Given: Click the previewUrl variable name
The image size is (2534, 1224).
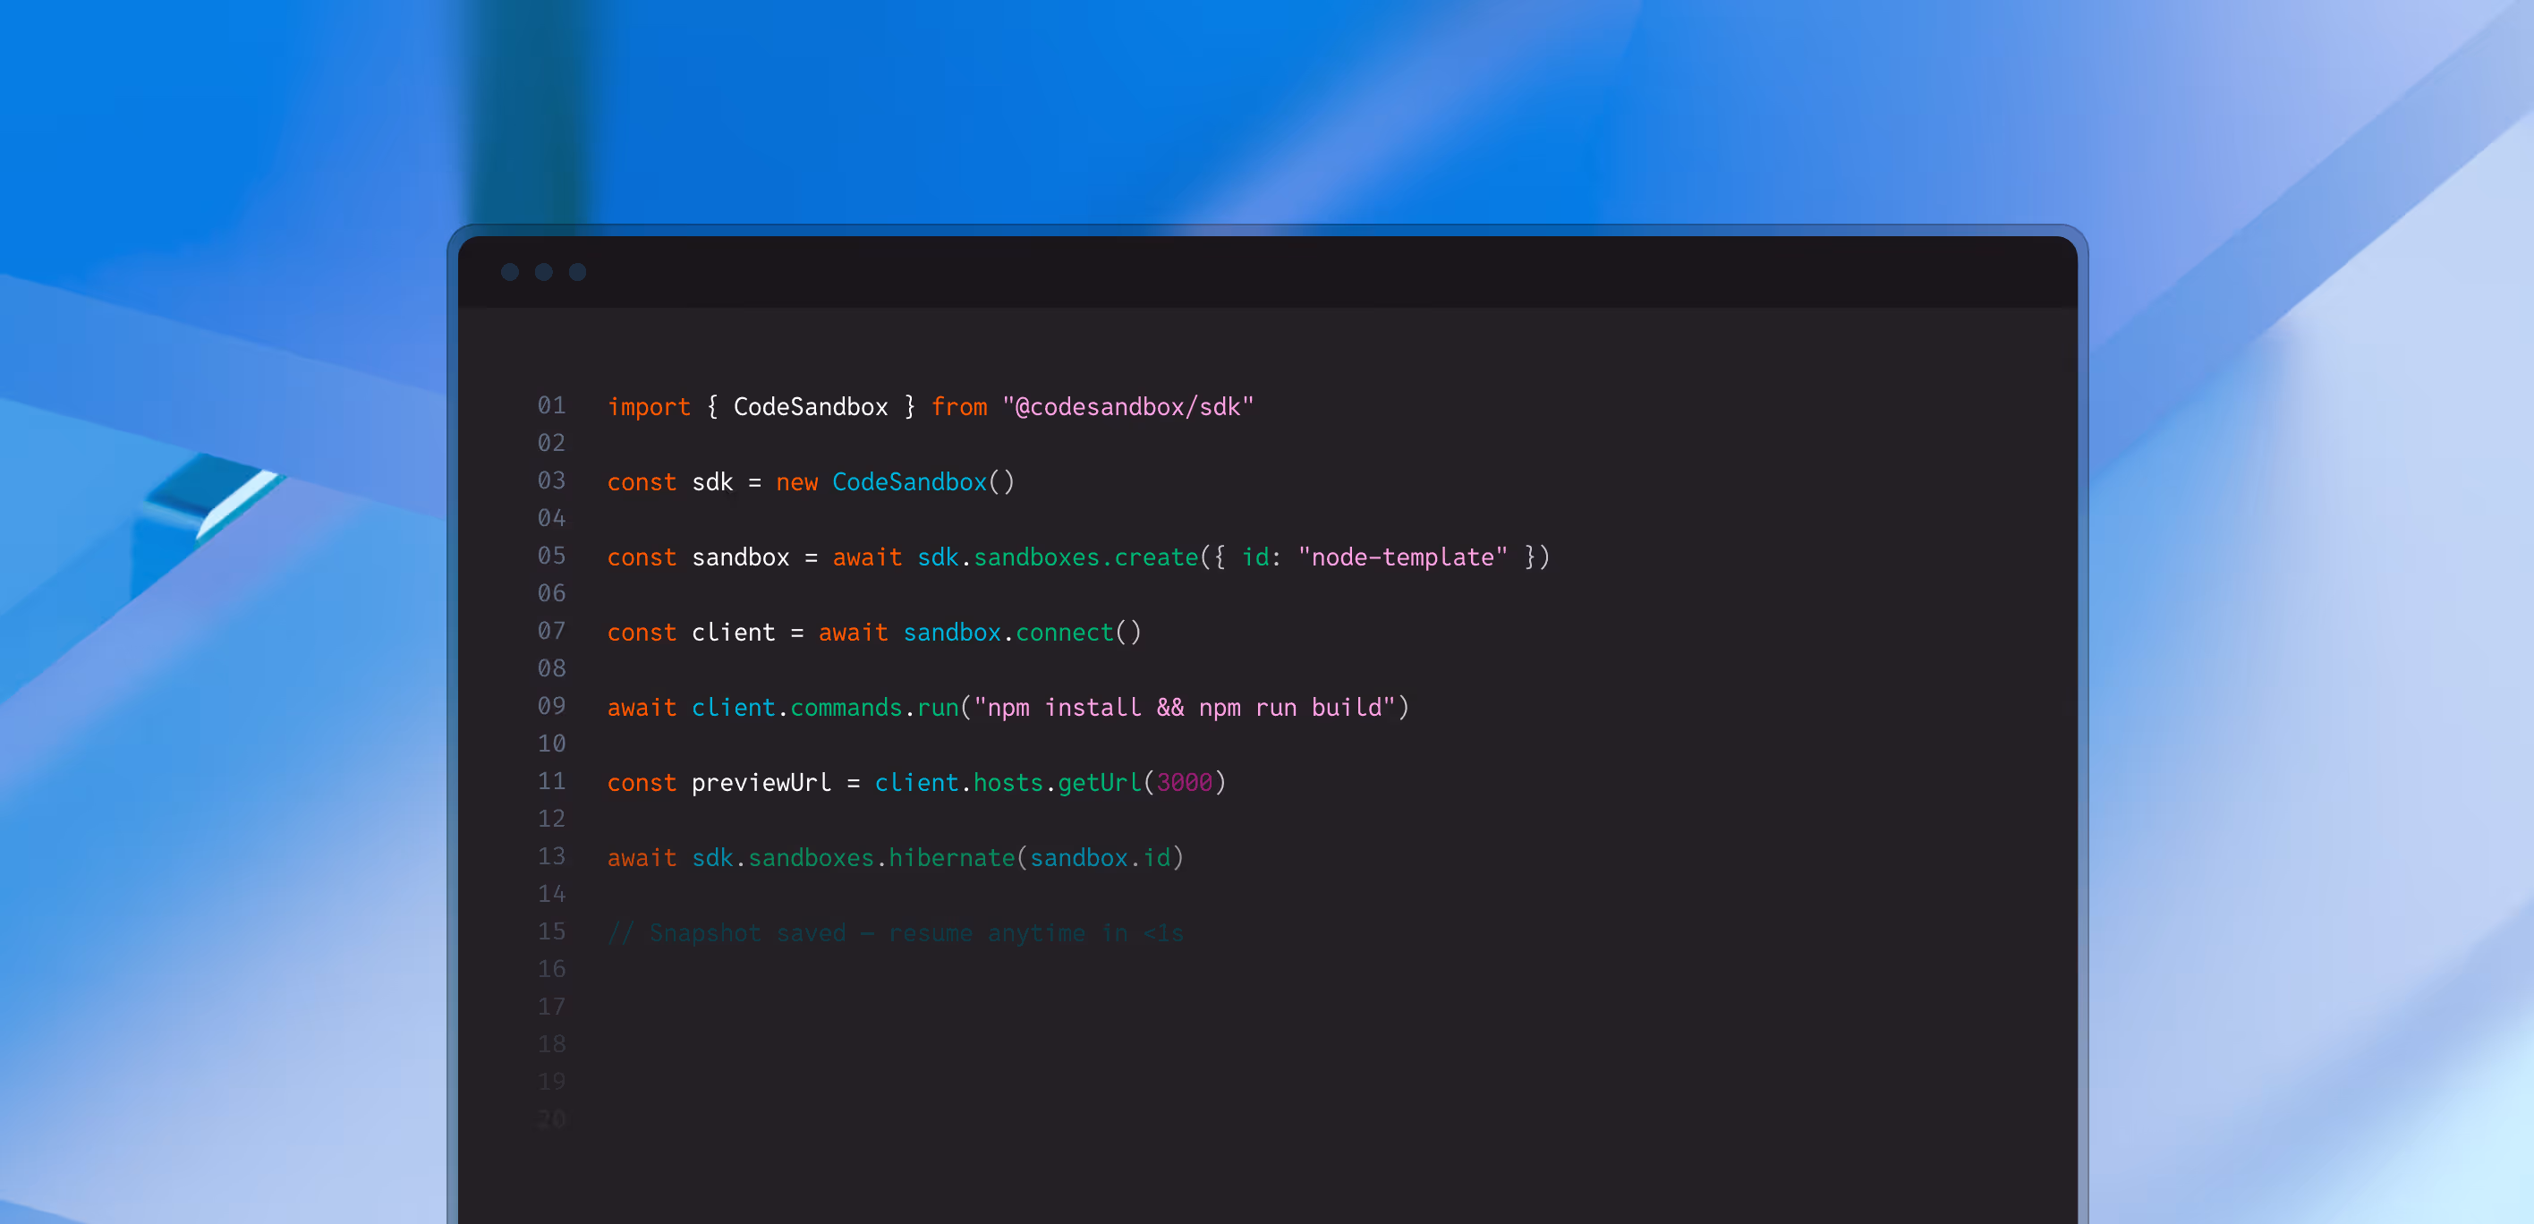Looking at the screenshot, I should 761,783.
